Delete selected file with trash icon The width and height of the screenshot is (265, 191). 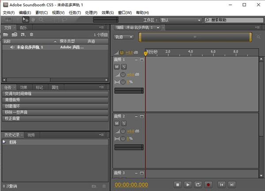coord(31,34)
